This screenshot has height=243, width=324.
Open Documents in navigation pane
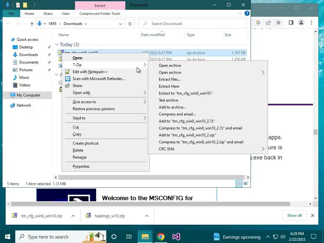[x=29, y=62]
